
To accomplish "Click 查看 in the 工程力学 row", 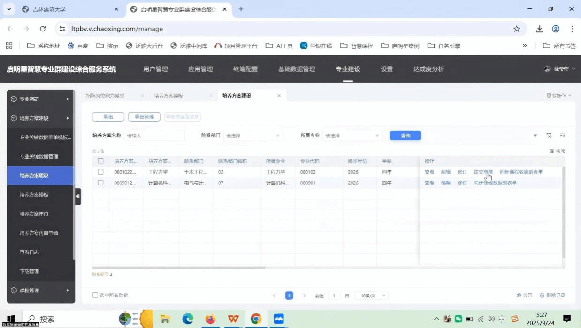I will coord(429,172).
